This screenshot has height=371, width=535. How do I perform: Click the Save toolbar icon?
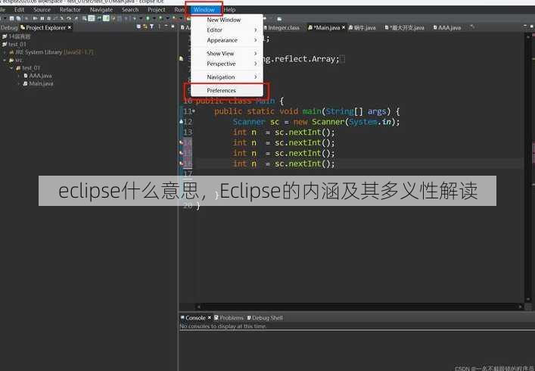click(x=11, y=18)
